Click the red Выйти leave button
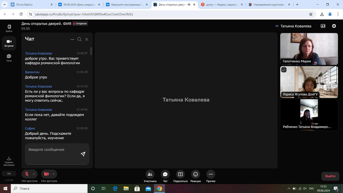Viewport: 343px width, 193px height. pyautogui.click(x=330, y=176)
